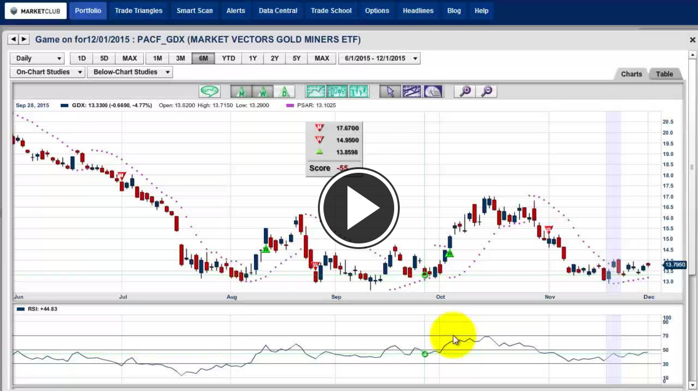Click the red triangle marker in early September
Image resolution: width=698 pixels, height=391 pixels.
point(315,266)
